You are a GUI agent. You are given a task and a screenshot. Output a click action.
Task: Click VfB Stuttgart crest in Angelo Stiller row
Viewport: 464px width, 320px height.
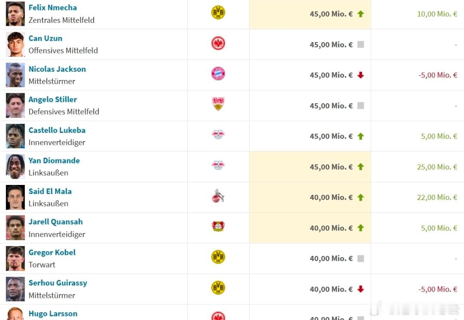point(218,104)
